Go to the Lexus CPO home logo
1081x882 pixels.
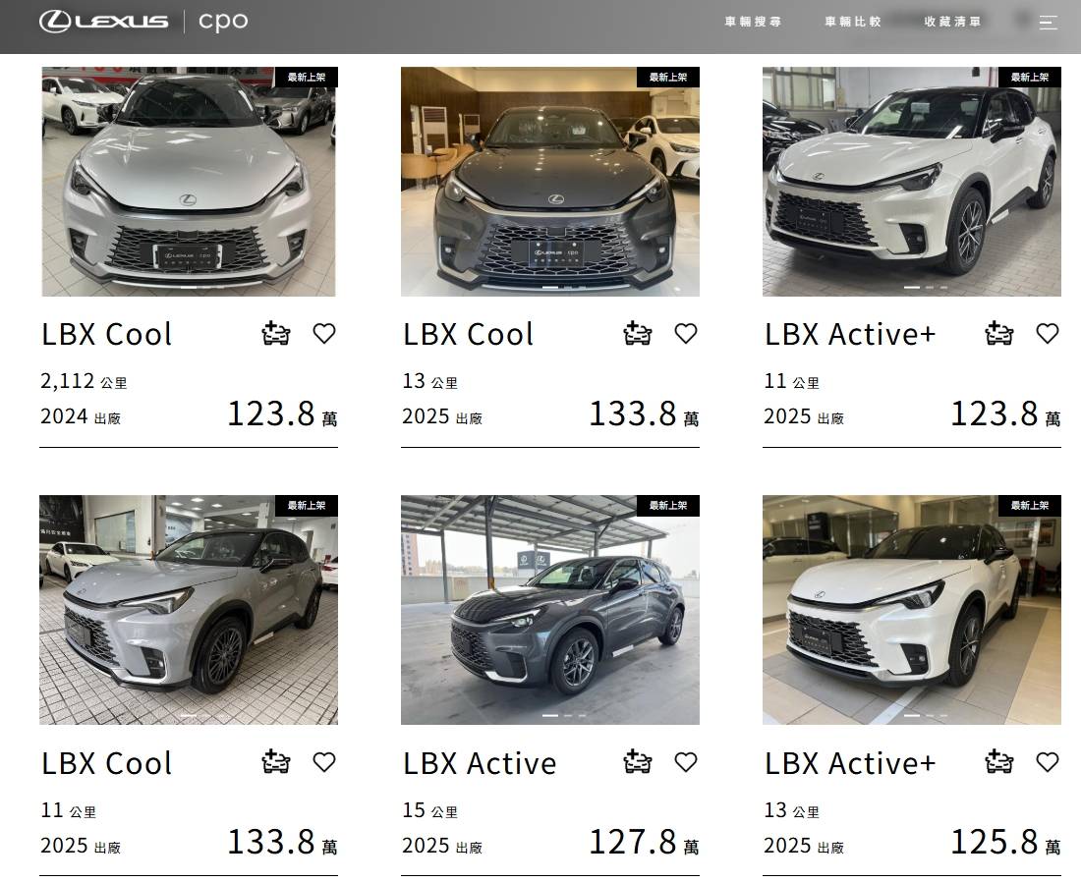point(143,22)
